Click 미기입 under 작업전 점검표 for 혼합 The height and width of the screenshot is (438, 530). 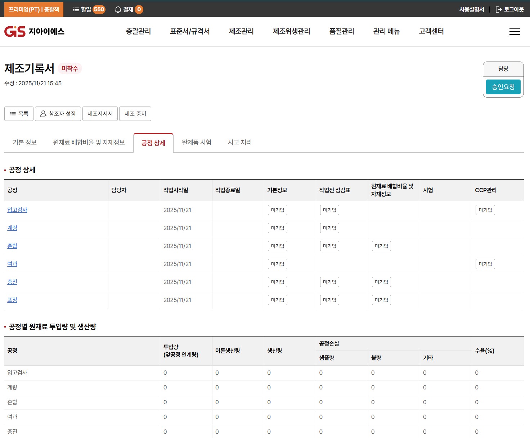329,246
